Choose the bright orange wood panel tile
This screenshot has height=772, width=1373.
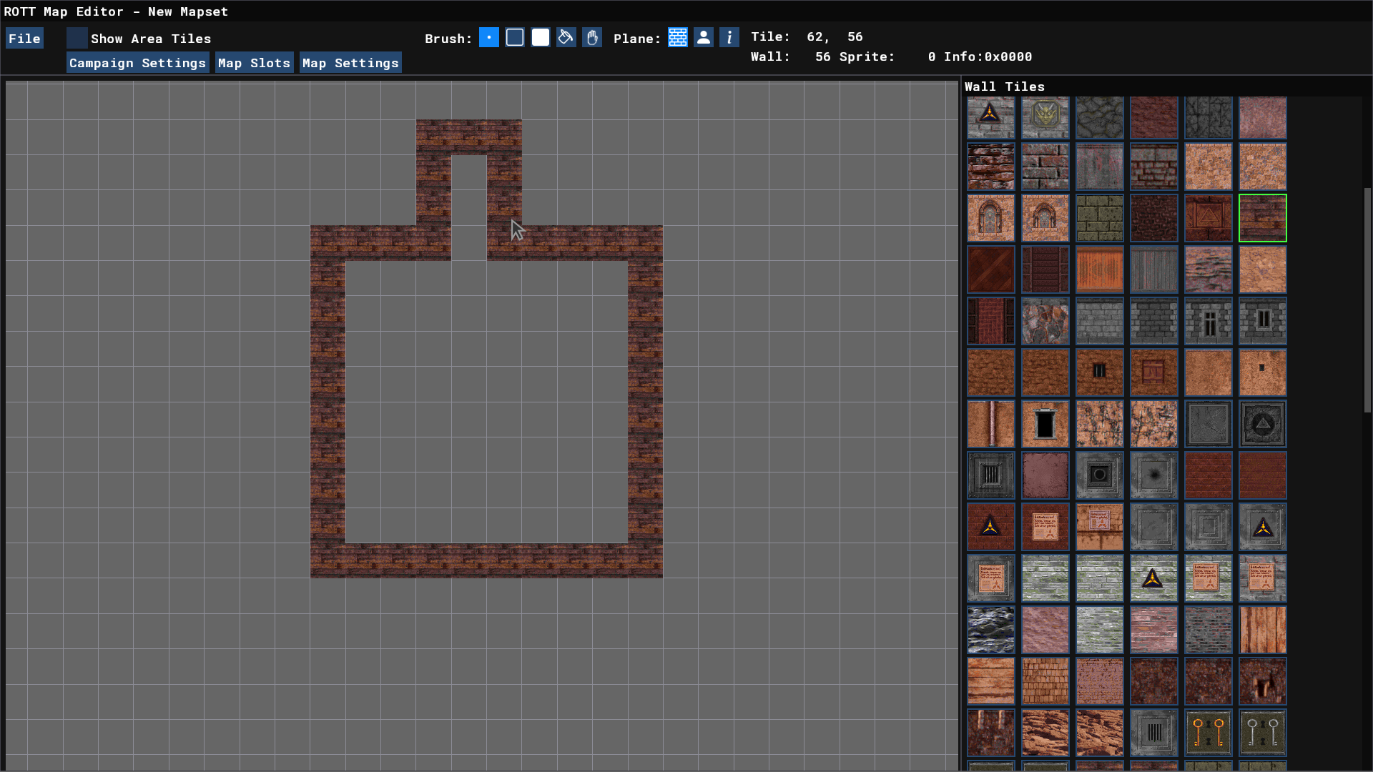point(1100,269)
